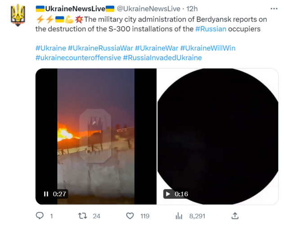Viewport: 284px width, 225px height.
Task: Visit the #RussiaInvadedUkraine hashtag
Action: (x=162, y=58)
